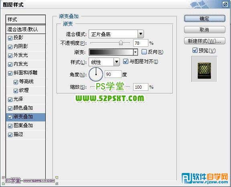Toggle the 纹理 texture checkbox

[x=16, y=91]
